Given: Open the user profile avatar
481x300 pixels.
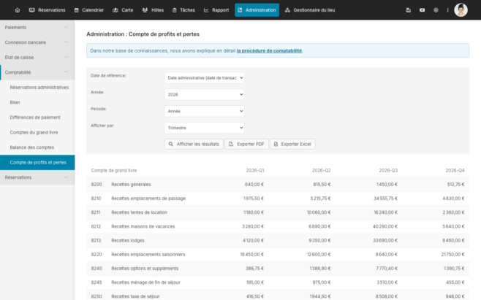Looking at the screenshot, I should [461, 10].
